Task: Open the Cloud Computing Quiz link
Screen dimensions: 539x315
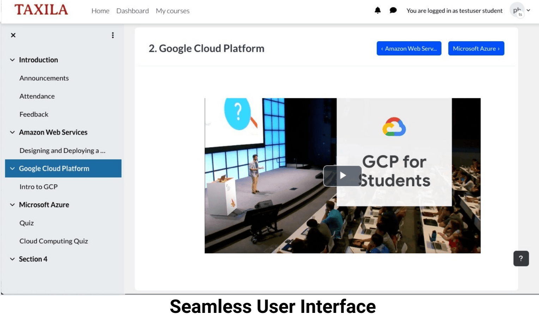Action: [54, 241]
